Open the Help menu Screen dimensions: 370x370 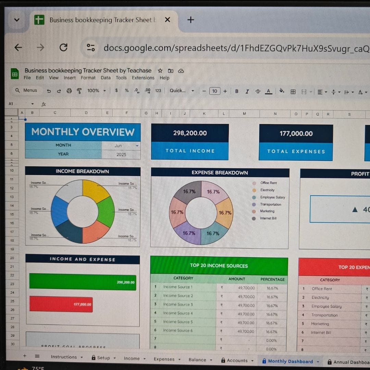point(164,78)
